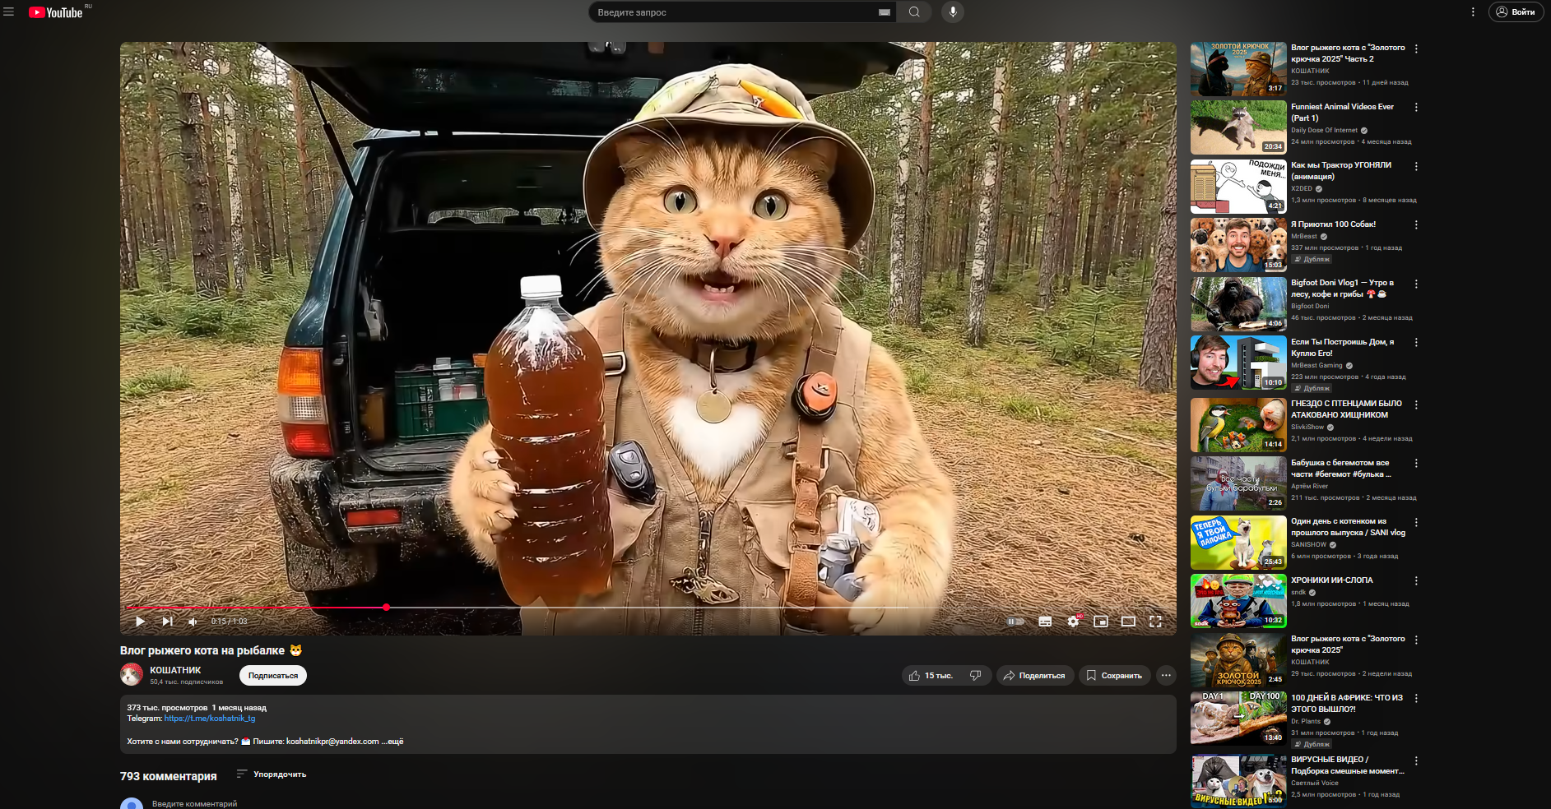Expand the video description with "ещё"
The height and width of the screenshot is (809, 1551).
[395, 742]
